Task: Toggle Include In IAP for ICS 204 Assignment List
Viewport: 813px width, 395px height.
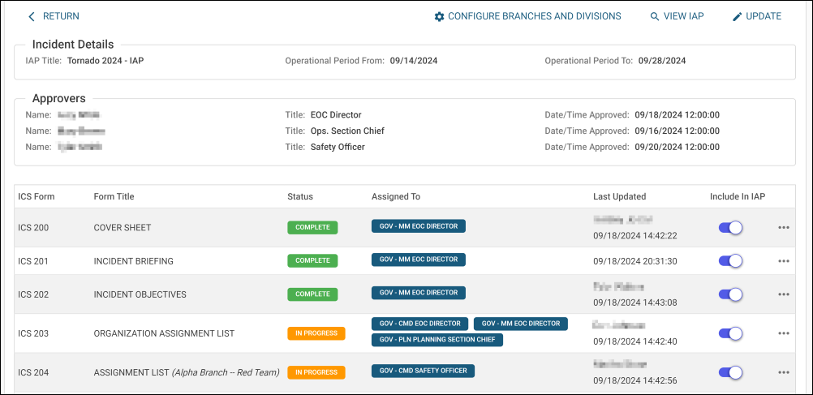Action: pos(730,372)
